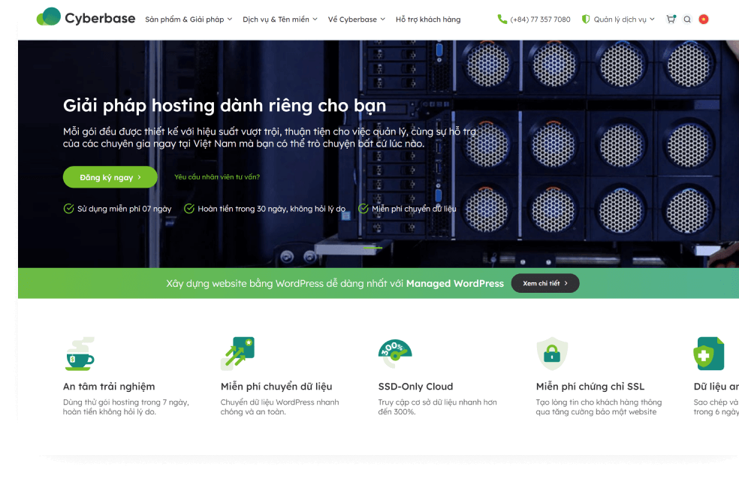Click the Xem chi tiết button
Screen dimensions: 739x479
[x=545, y=283]
